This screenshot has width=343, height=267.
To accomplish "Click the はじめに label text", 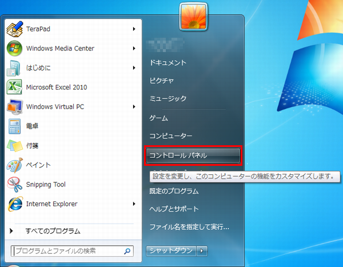I will [x=38, y=68].
